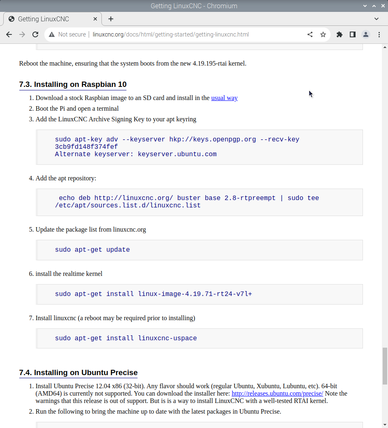Click the 'sudo apt-get update' command
Viewport: 388px width, 428px height.
[92, 250]
